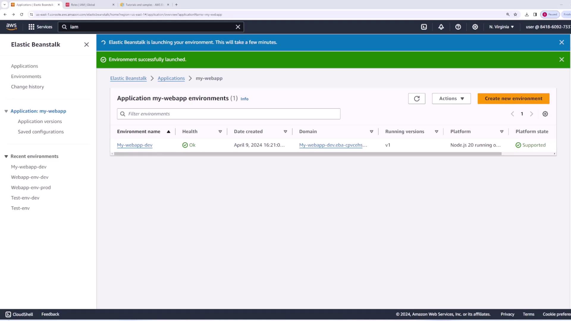Viewport: 571px width, 321px height.
Task: Go to Environments in sidebar
Action: point(26,76)
